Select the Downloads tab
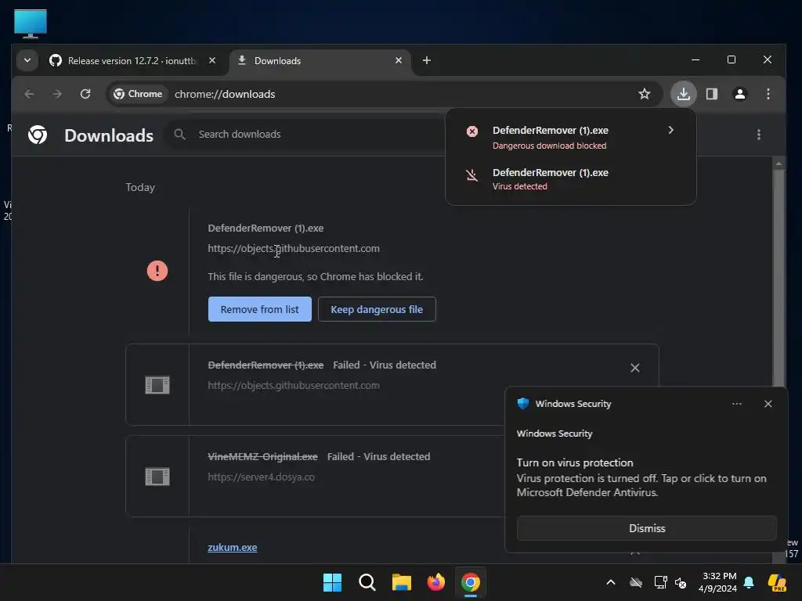 click(320, 61)
